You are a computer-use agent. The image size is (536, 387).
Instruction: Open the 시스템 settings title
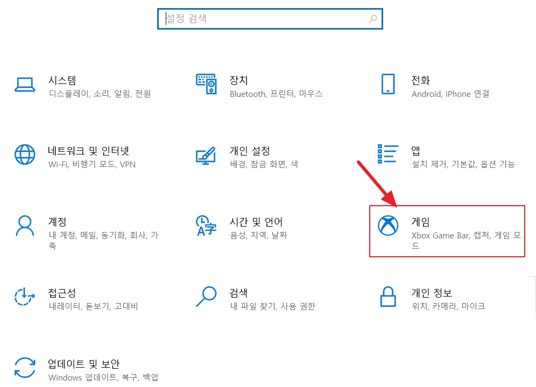click(62, 80)
